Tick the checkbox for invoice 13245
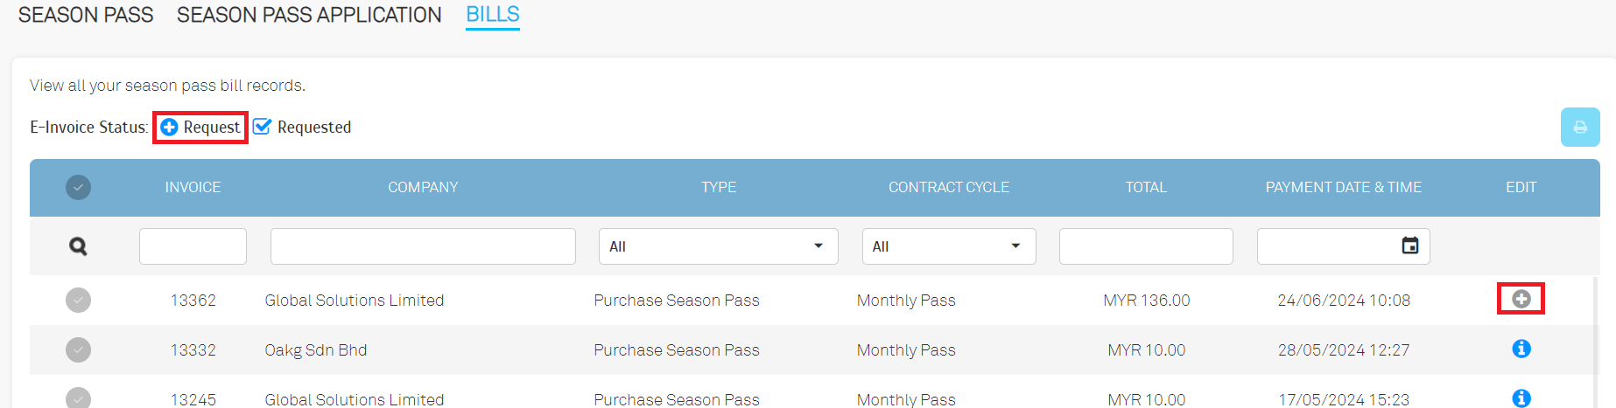The image size is (1616, 408). [x=78, y=398]
